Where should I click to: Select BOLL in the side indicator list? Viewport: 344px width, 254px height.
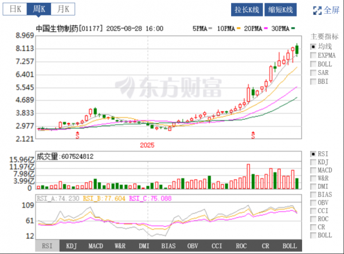tap(313, 235)
